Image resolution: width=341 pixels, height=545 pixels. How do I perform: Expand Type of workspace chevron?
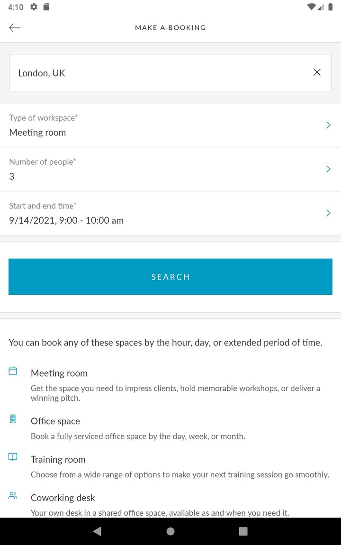[328, 125]
